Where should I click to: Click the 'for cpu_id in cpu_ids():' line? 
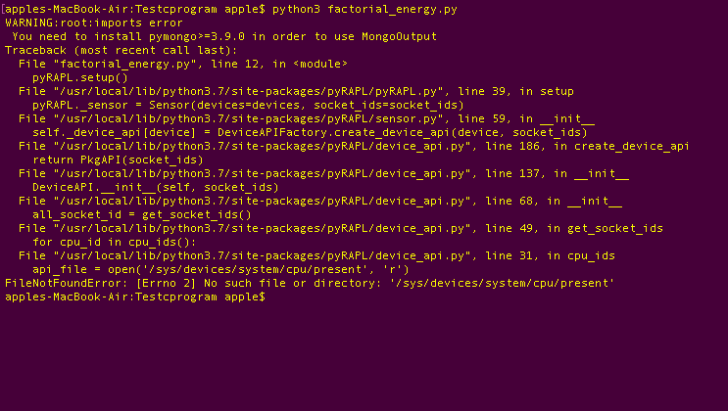coord(115,242)
